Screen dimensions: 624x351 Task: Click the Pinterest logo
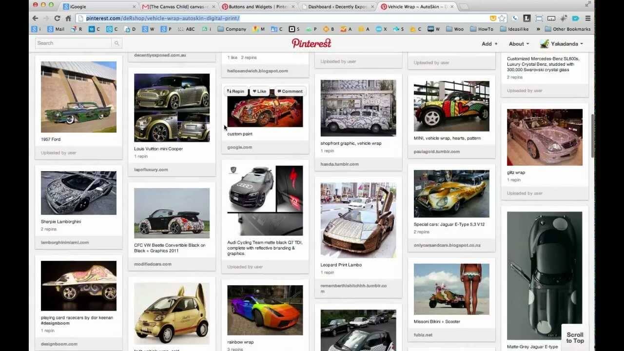(x=312, y=43)
